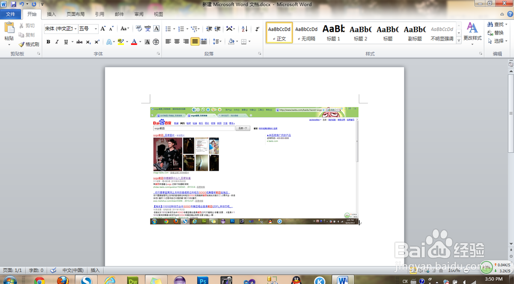This screenshot has width=514, height=284.
Task: Switch to the View (视图) tab
Action: pos(158,14)
